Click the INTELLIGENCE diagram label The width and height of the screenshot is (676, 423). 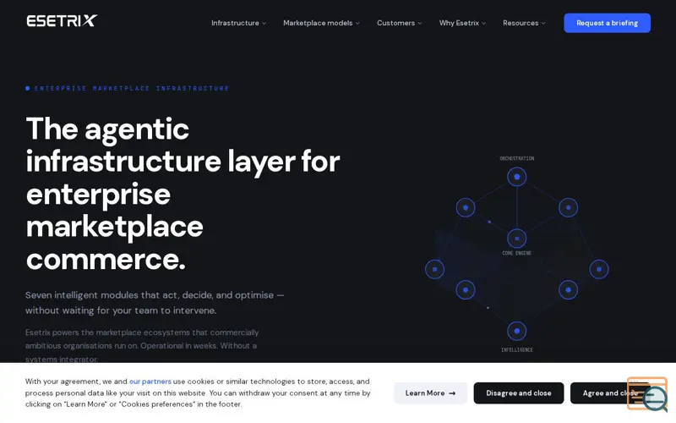click(x=516, y=349)
